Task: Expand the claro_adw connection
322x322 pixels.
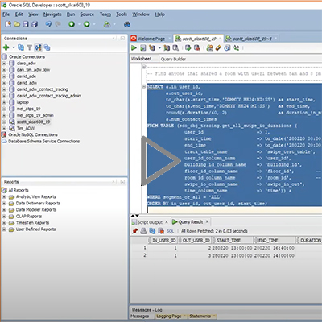Action: 4,64
